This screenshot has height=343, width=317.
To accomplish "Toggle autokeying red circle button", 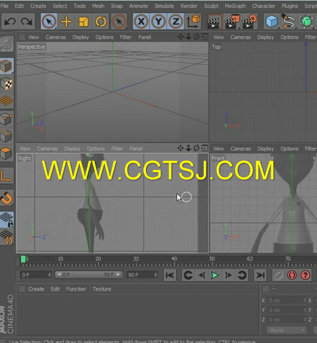I will coord(292,275).
